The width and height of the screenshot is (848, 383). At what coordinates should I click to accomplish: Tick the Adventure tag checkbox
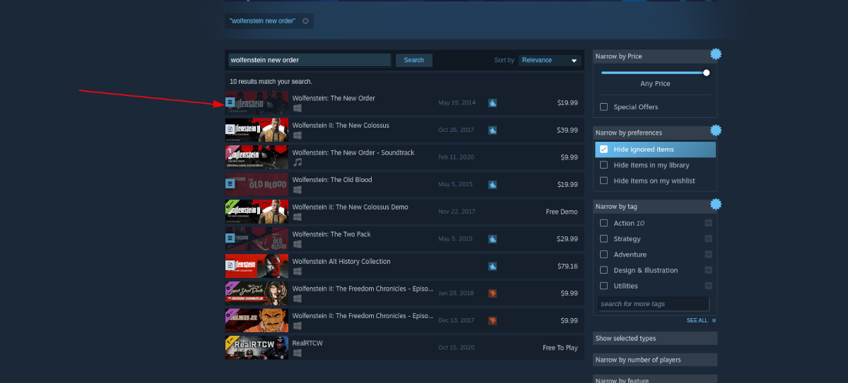[x=603, y=255]
